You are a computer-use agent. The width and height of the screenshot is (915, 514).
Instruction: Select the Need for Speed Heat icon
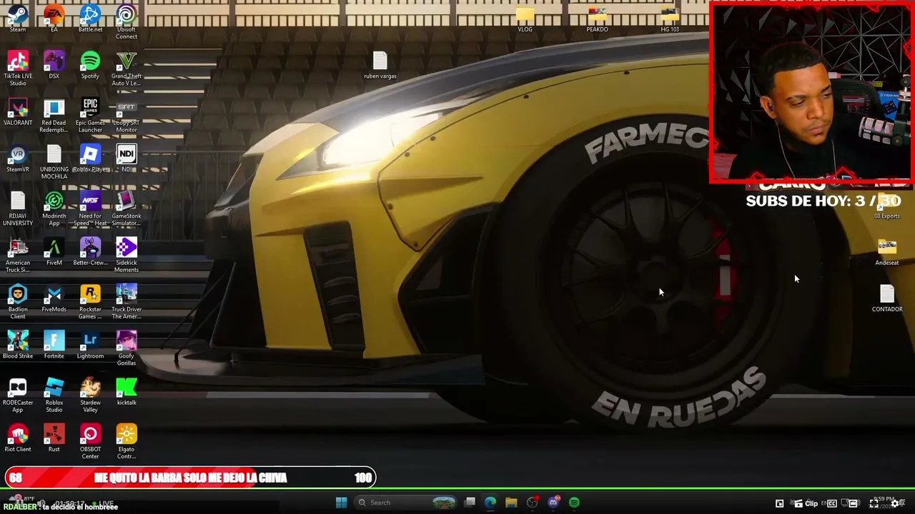(x=90, y=209)
